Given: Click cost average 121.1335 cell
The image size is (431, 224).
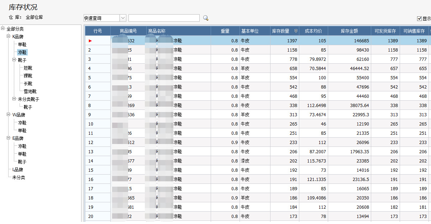Looking at the screenshot, I should tap(314, 180).
